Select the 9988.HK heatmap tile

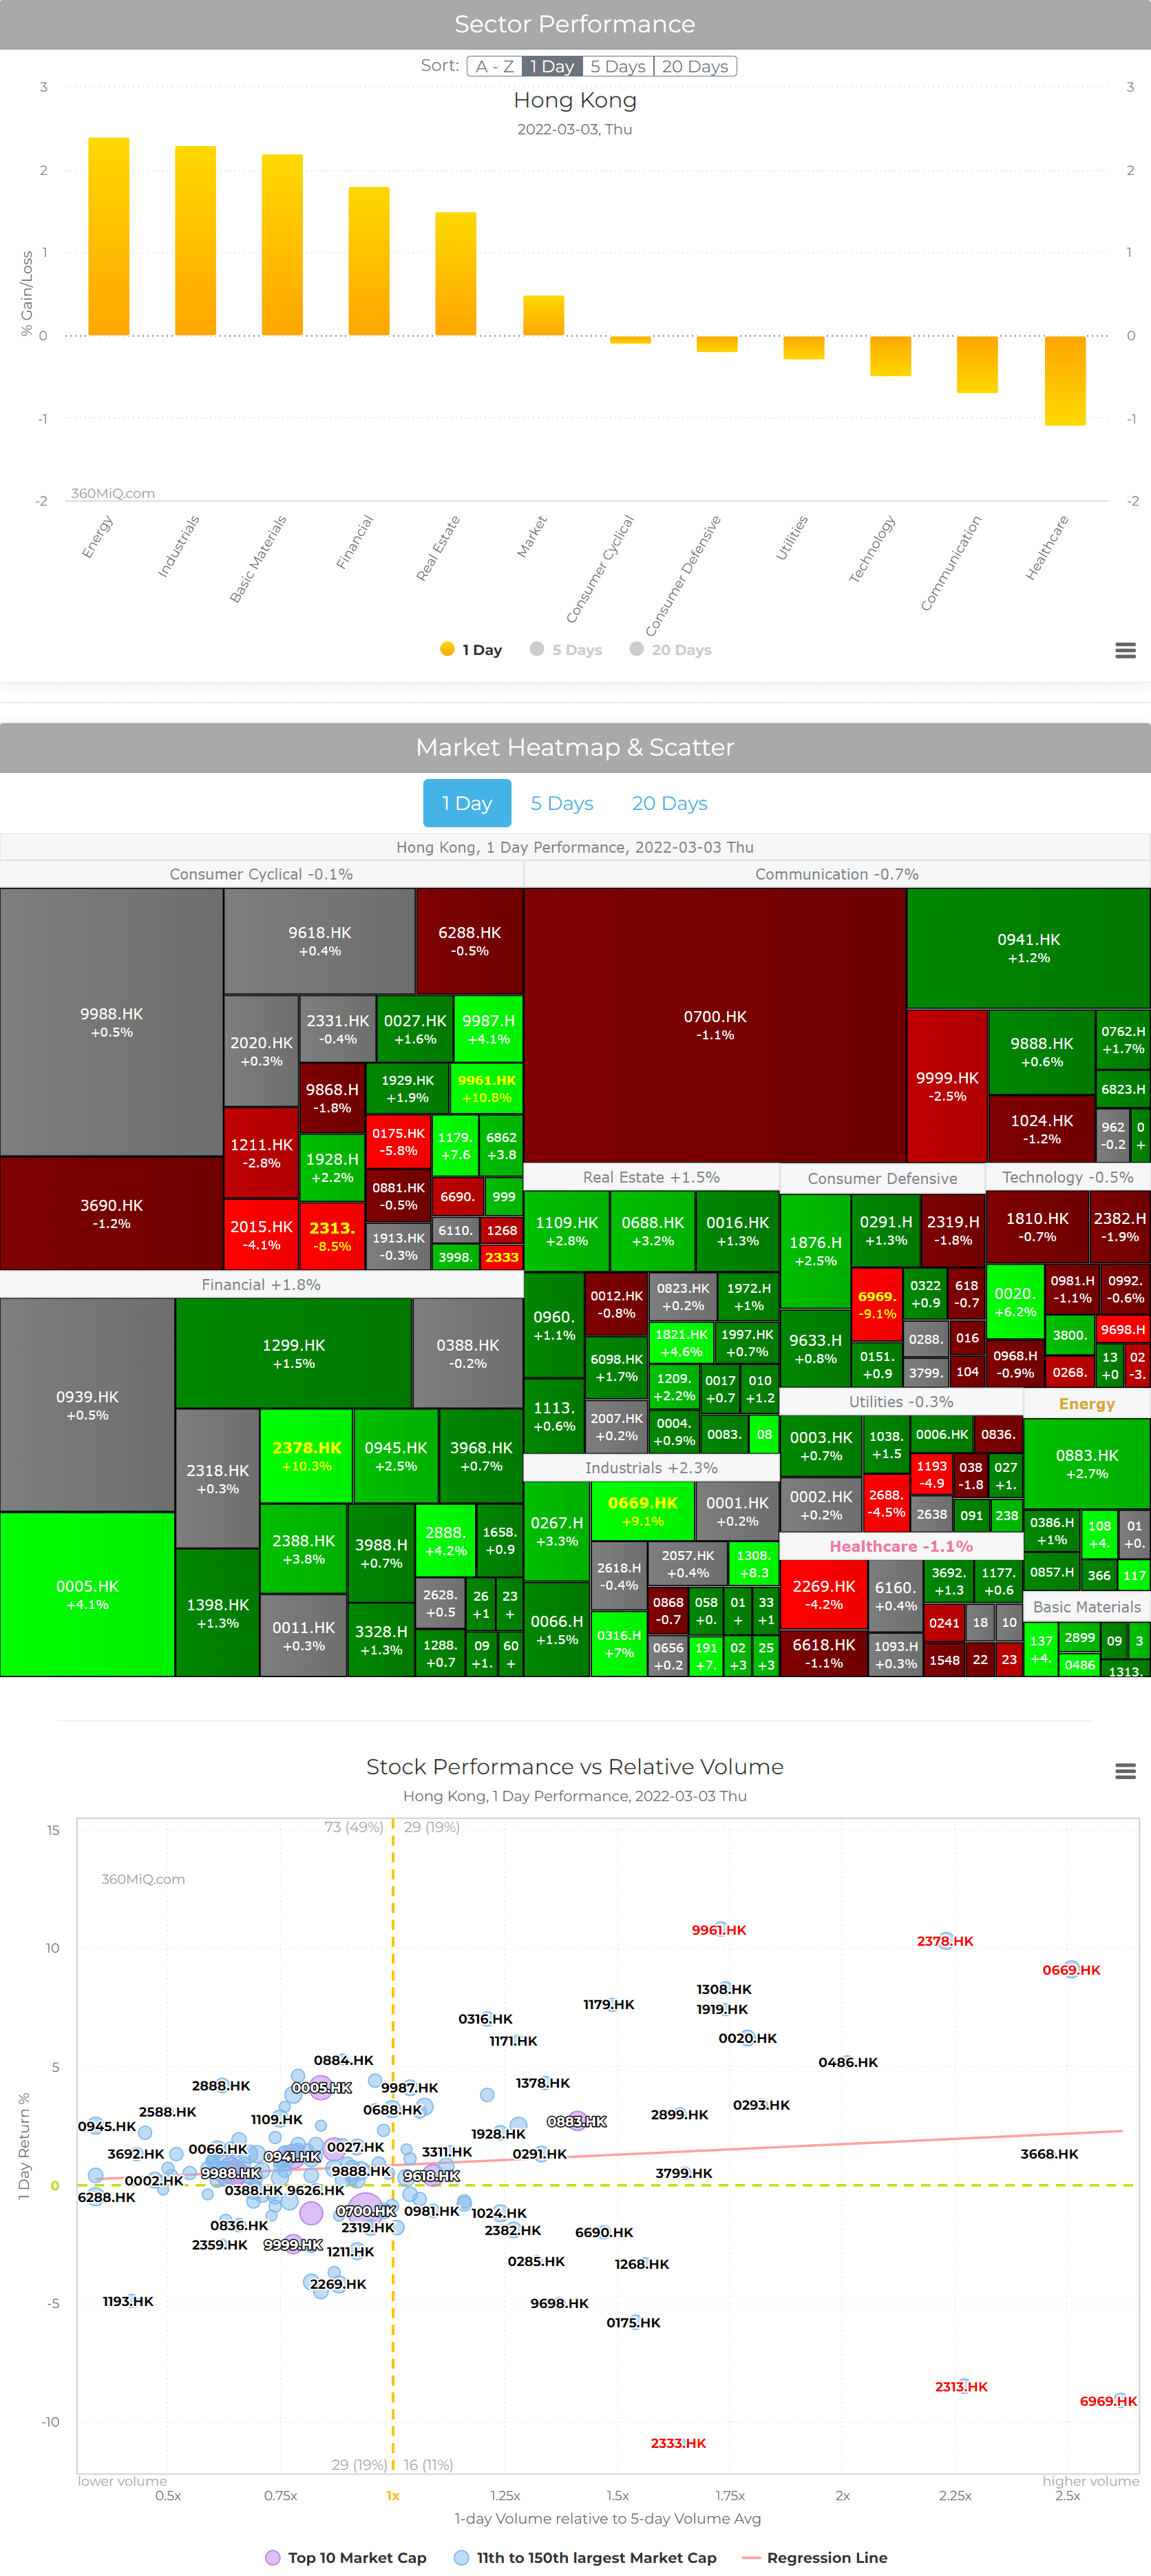coord(112,1022)
